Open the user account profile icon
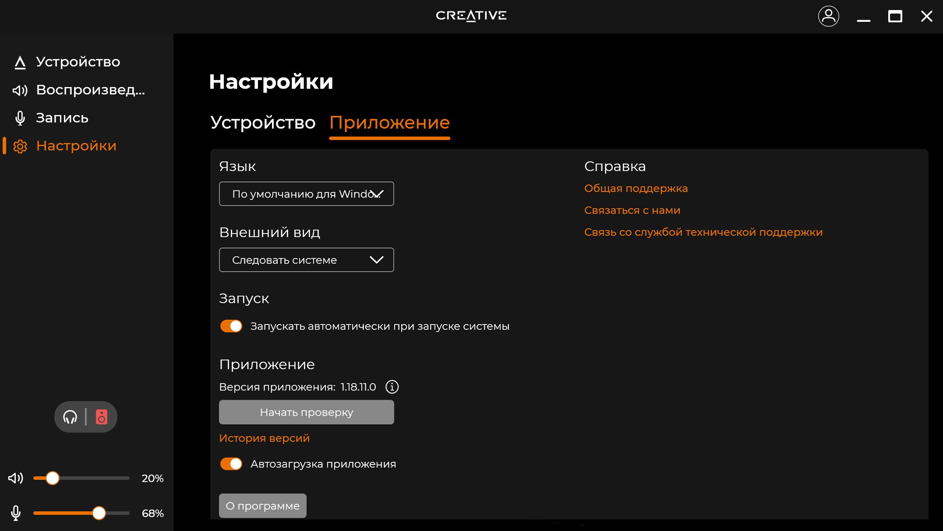 click(828, 16)
